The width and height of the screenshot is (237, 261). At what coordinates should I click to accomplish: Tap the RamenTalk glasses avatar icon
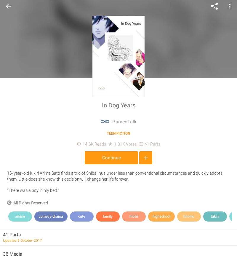click(105, 122)
